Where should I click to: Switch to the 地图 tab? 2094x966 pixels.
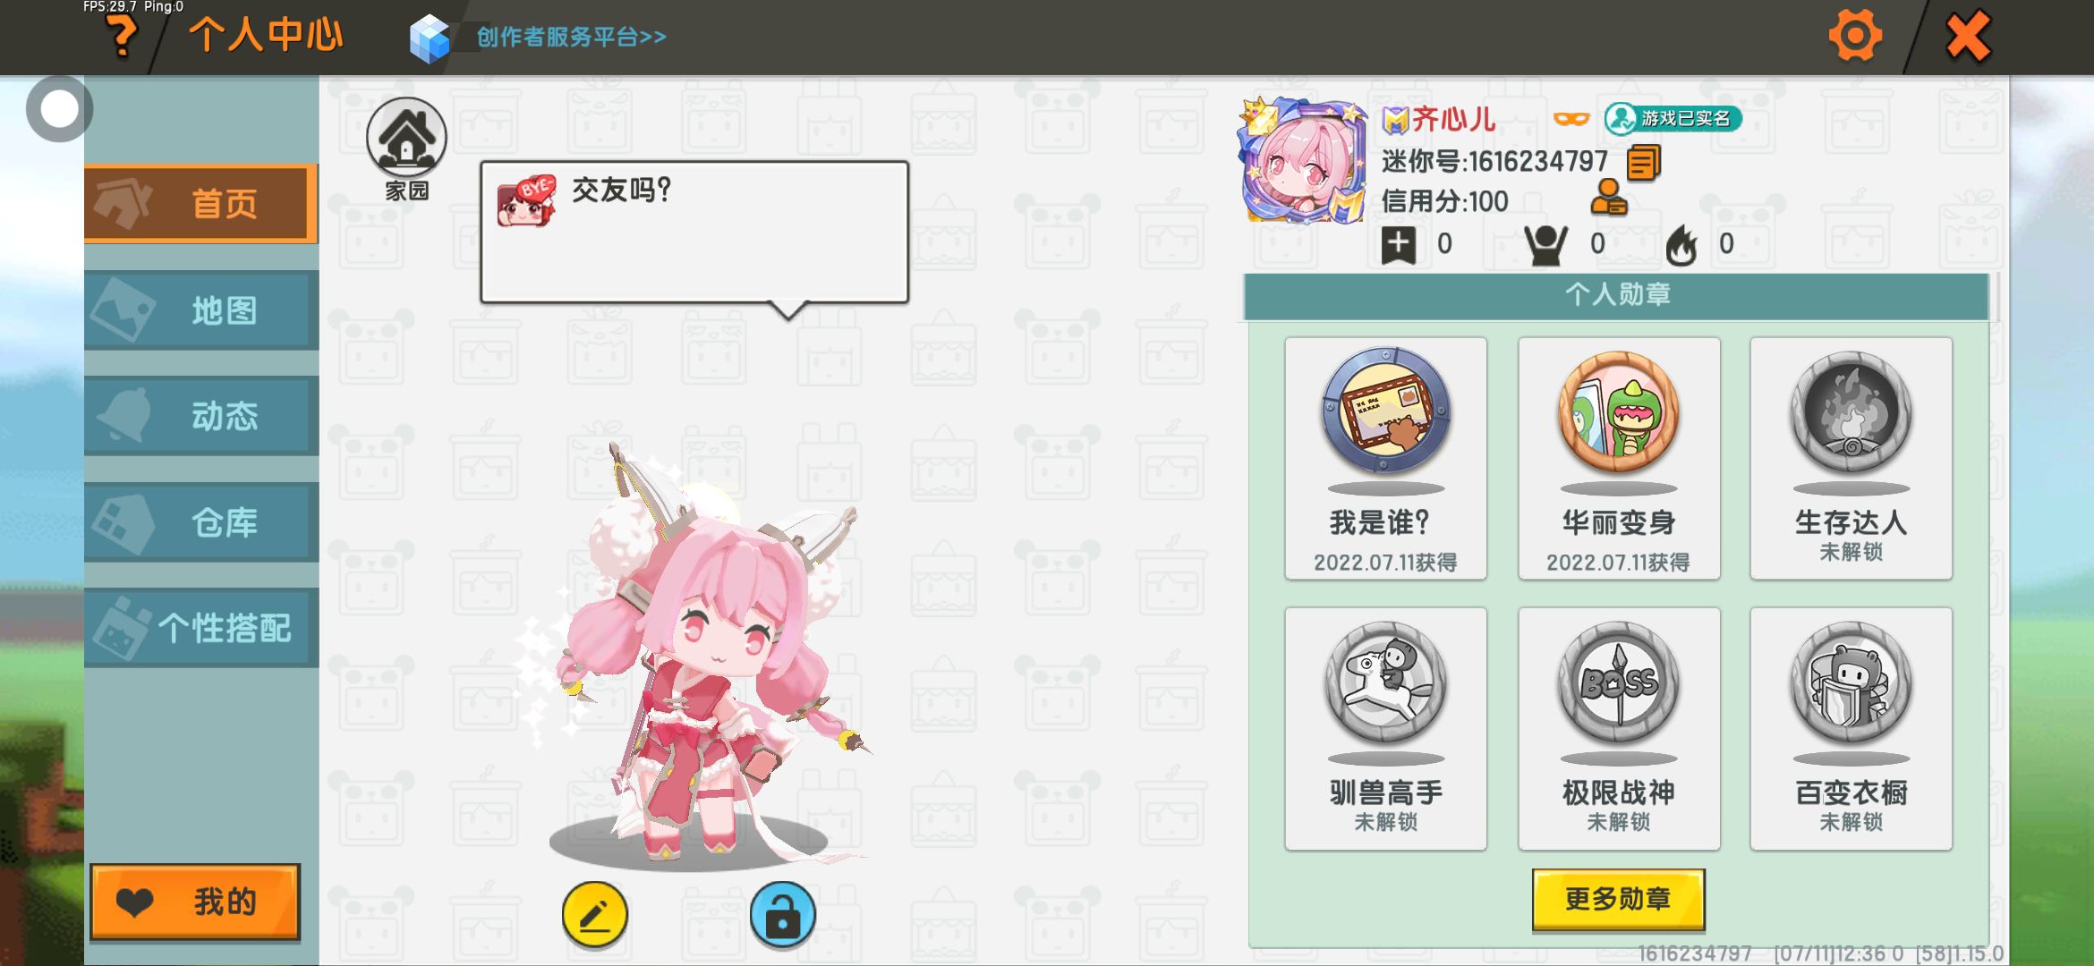pyautogui.click(x=200, y=310)
